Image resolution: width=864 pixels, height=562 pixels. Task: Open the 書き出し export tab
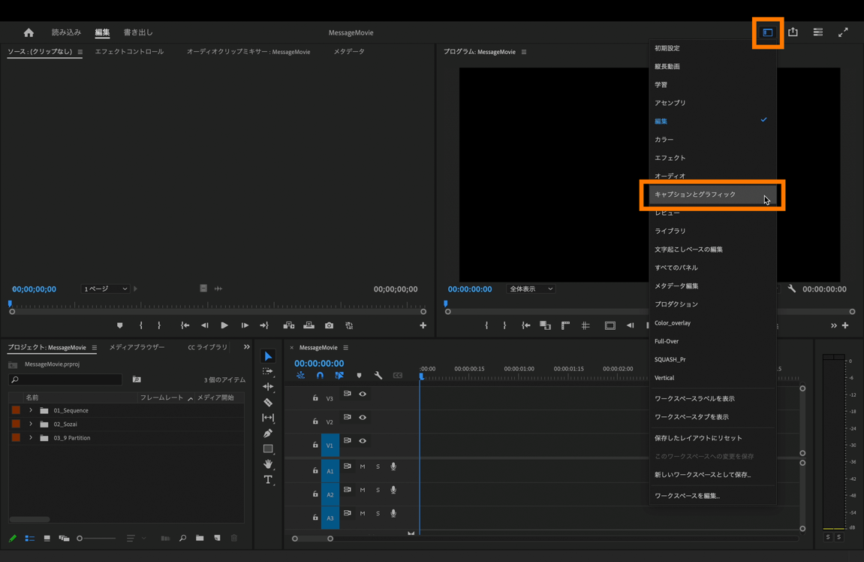click(138, 32)
